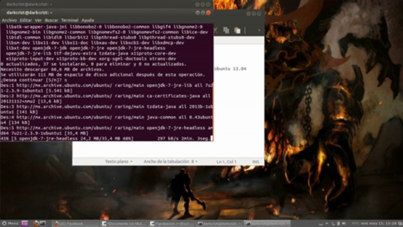The image size is (403, 227).
Task: Open the Editar menu in the terminal
Action: tap(26, 20)
